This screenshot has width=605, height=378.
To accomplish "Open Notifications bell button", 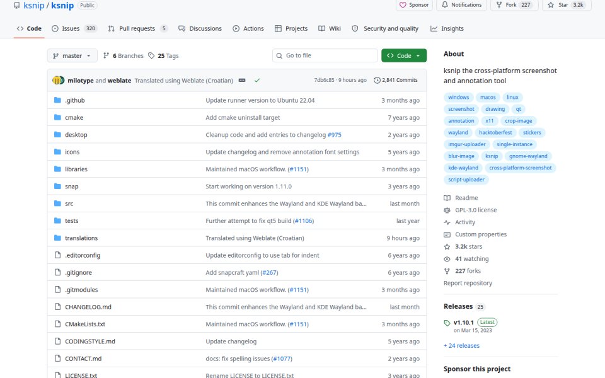I will tap(461, 5).
